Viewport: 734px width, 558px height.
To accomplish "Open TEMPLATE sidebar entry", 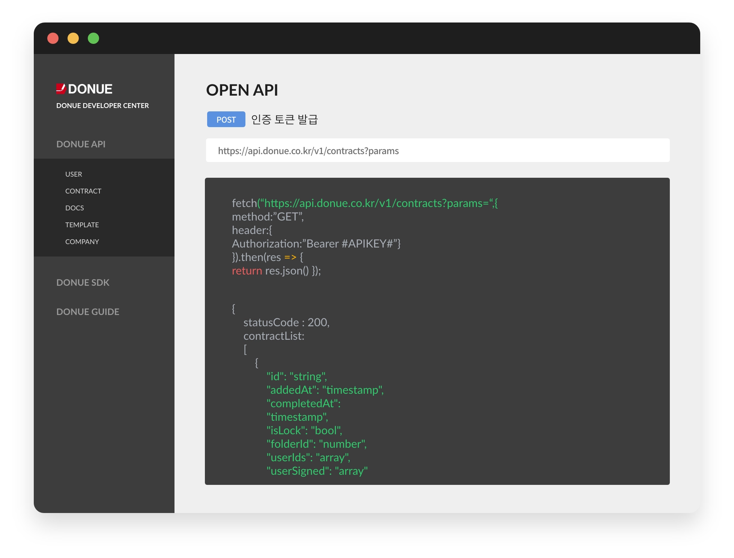I will [82, 225].
